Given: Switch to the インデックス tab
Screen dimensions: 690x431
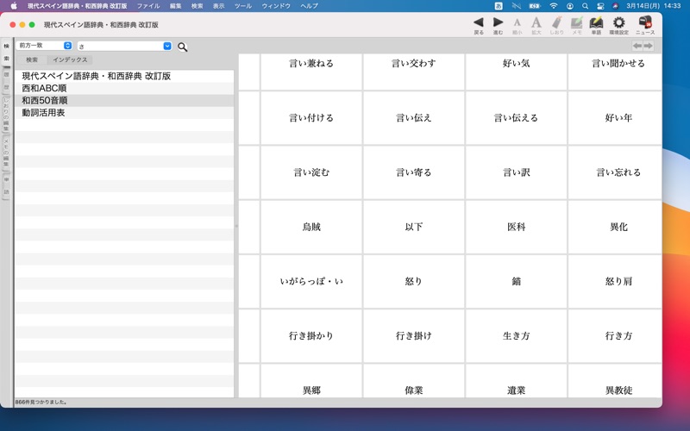Looking at the screenshot, I should click(70, 60).
